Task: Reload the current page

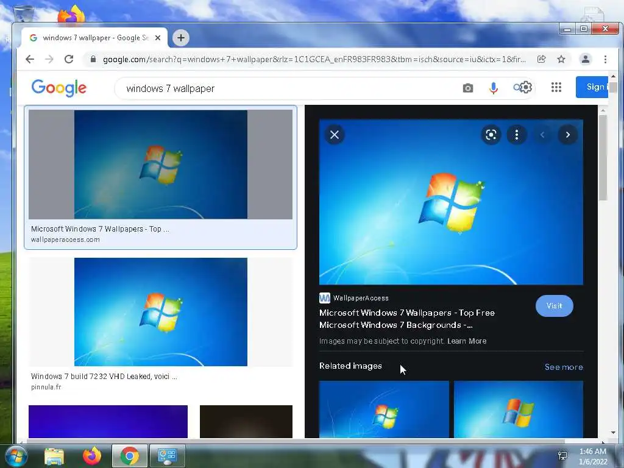Action: [69, 59]
